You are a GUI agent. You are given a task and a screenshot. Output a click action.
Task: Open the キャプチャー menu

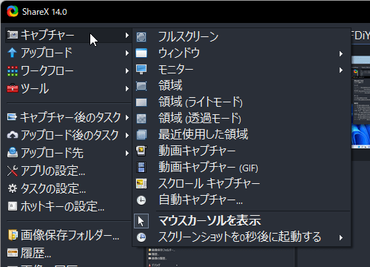pos(68,35)
